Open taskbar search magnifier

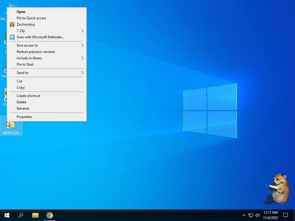pyautogui.click(x=21, y=215)
